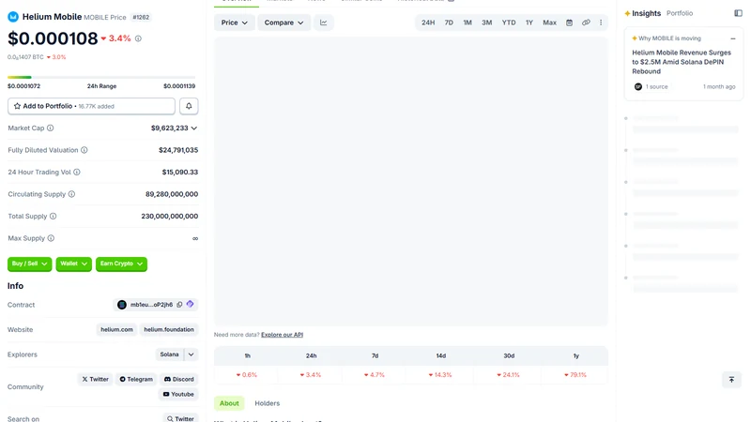Select the Insights tab
The image size is (751, 422).
tap(642, 13)
